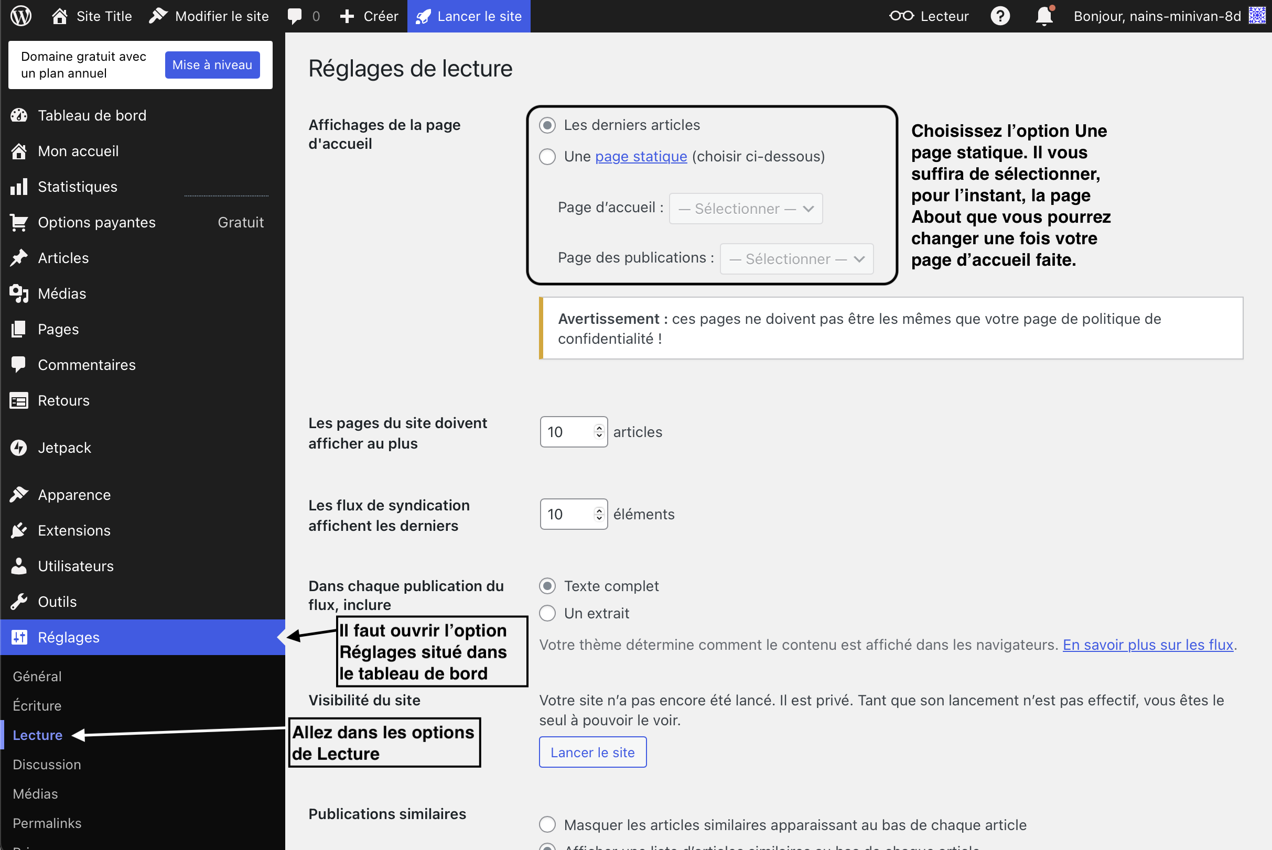Click the WordPress logo icon
The height and width of the screenshot is (850, 1272).
coord(20,16)
